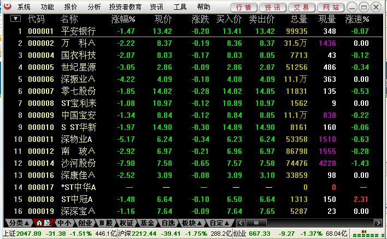Viewport: 387px width, 239px height.
Task: Open the 资讯 menu in menu bar
Action: click(156, 7)
